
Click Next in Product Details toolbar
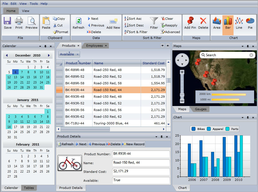tap(81, 144)
